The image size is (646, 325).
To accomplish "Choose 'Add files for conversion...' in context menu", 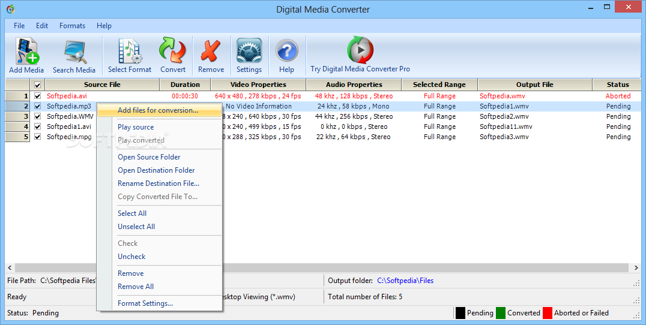I will [160, 110].
